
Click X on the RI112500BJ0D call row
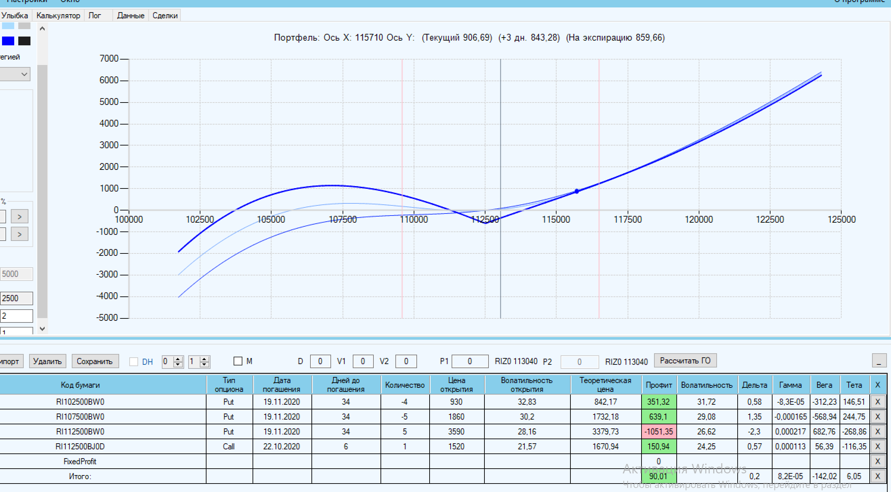pyautogui.click(x=877, y=446)
